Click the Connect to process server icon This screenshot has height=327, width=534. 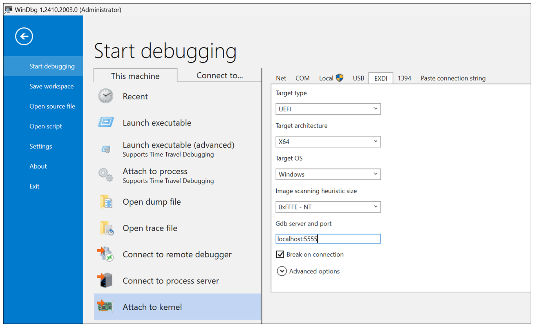105,280
